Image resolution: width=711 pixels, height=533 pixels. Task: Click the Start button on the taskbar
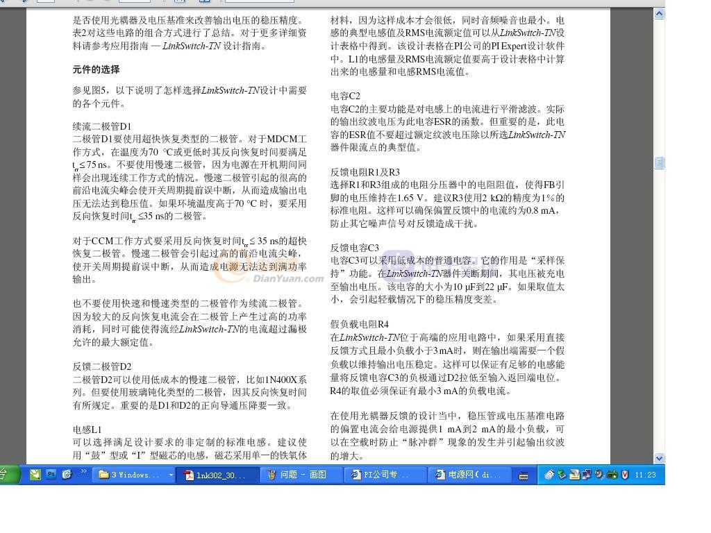click(x=9, y=475)
